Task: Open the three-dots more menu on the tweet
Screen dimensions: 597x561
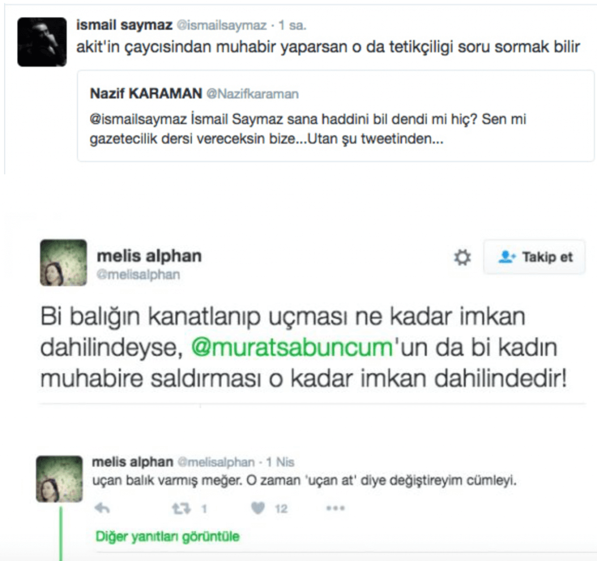Action: pyautogui.click(x=335, y=508)
